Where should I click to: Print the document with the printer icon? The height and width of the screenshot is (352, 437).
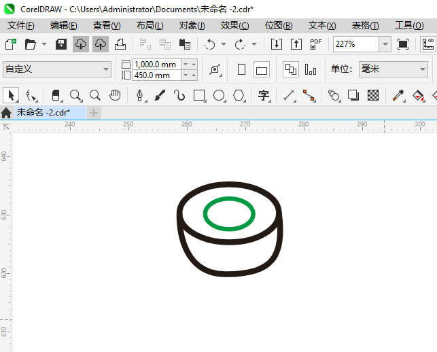coord(120,44)
